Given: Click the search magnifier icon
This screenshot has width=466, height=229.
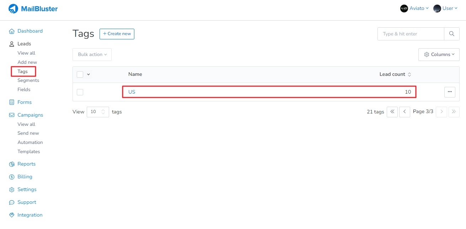Looking at the screenshot, I should [451, 34].
